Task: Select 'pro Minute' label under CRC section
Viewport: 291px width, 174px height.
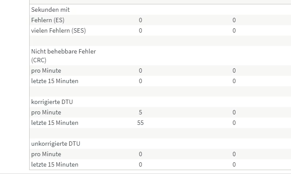Action: 46,70
